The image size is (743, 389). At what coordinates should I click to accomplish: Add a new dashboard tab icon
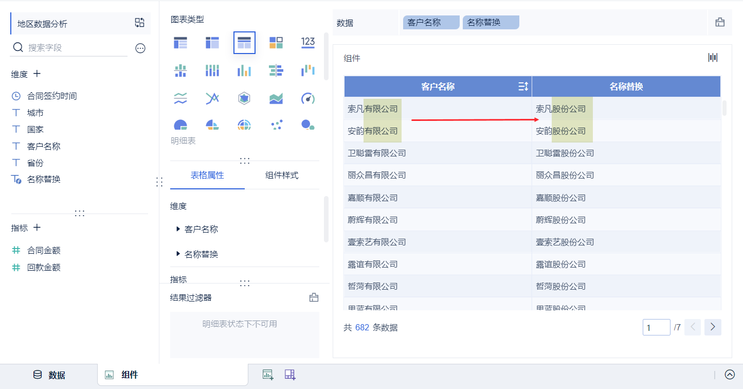pyautogui.click(x=291, y=375)
